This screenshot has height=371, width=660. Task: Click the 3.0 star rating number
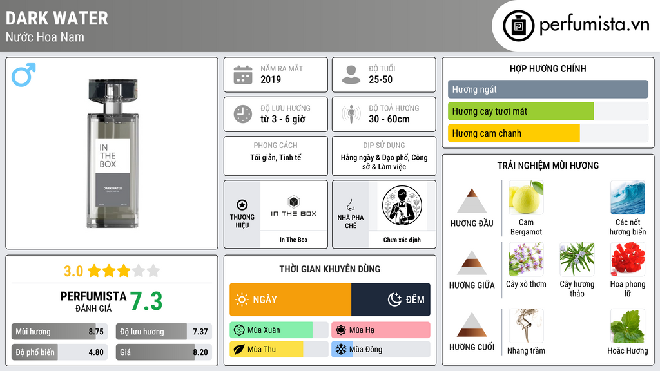coord(73,271)
